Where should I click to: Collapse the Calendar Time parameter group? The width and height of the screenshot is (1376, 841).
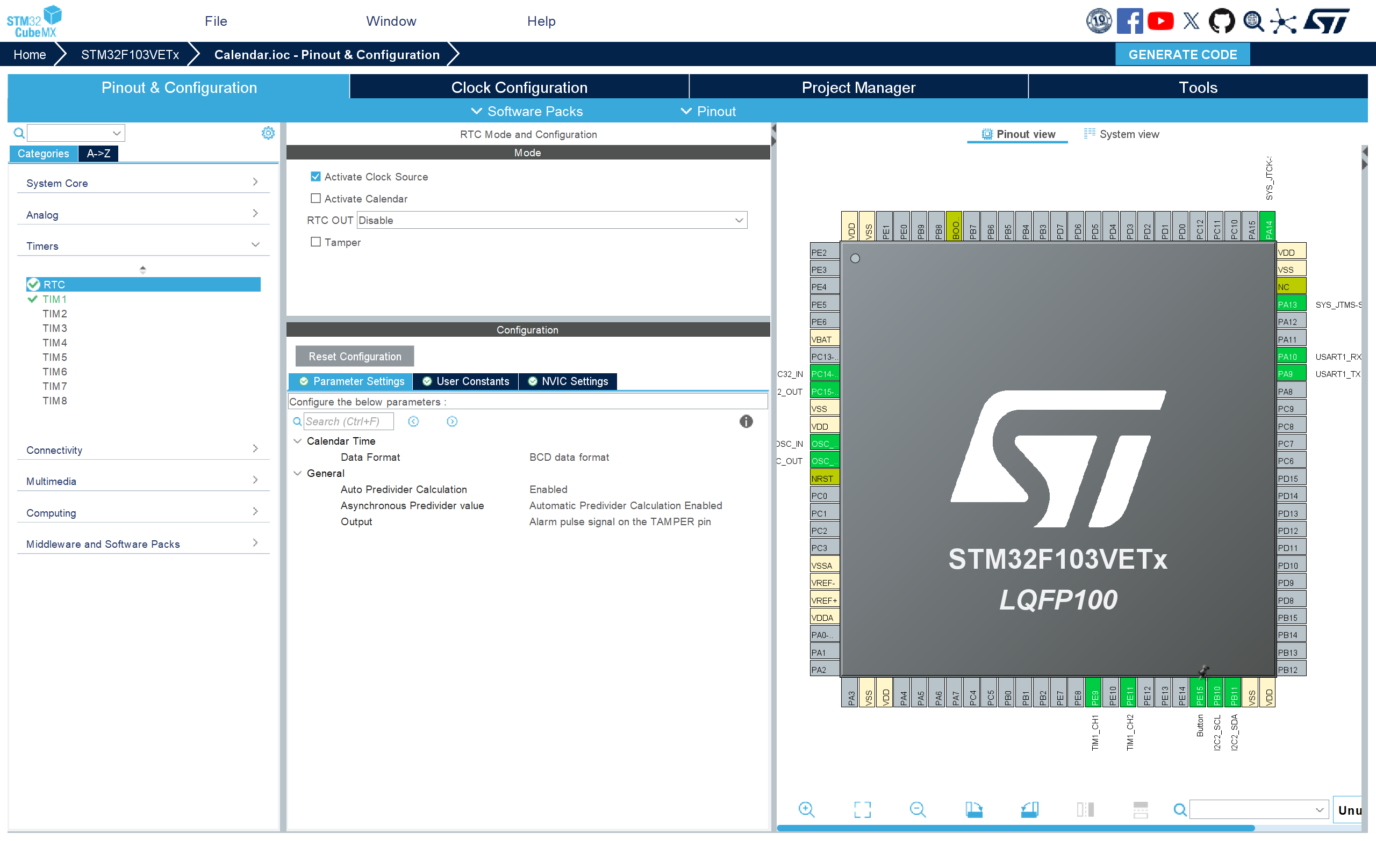coord(298,441)
